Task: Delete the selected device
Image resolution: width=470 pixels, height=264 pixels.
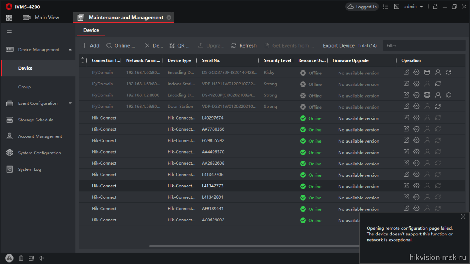Action: click(153, 46)
